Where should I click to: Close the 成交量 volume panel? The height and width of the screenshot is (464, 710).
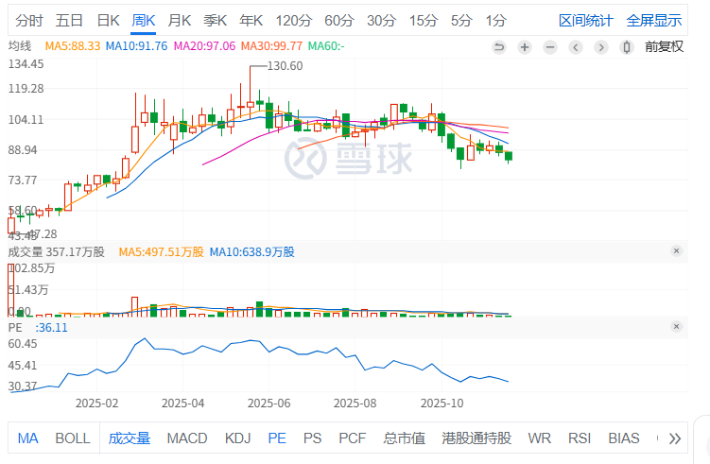[676, 251]
